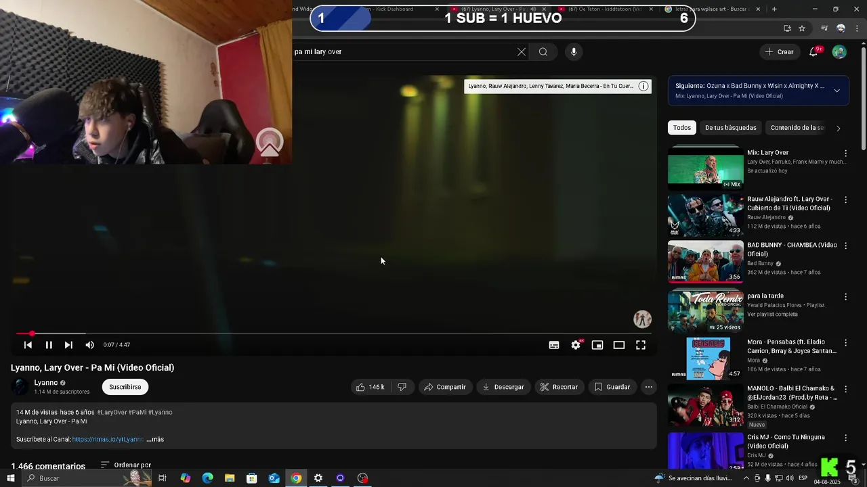Launch Microsoft Edge from the taskbar

tap(207, 478)
